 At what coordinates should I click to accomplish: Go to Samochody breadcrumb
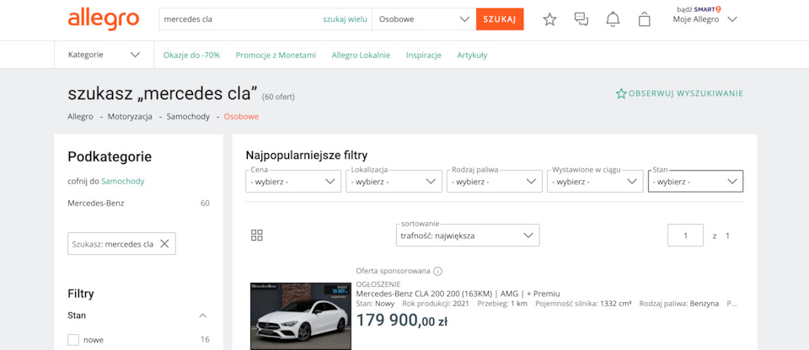click(188, 116)
